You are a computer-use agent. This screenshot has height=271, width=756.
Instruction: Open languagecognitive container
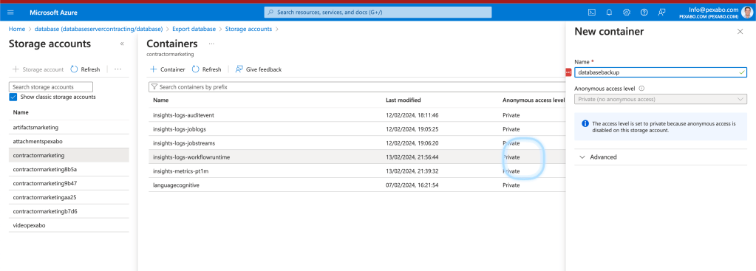click(x=176, y=185)
